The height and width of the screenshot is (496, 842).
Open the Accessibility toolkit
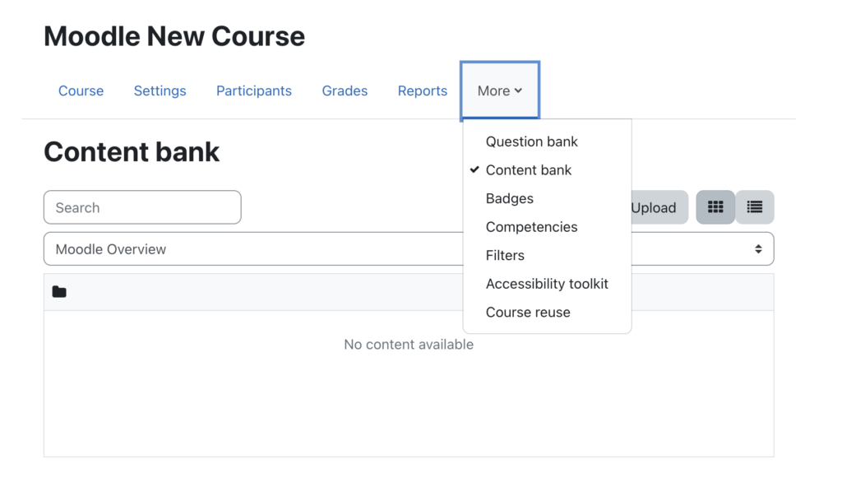(547, 284)
